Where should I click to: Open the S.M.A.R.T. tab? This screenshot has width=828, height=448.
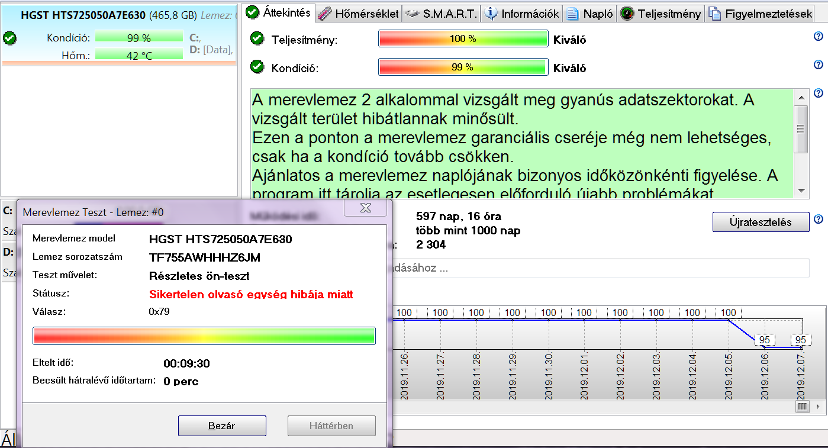click(x=441, y=14)
